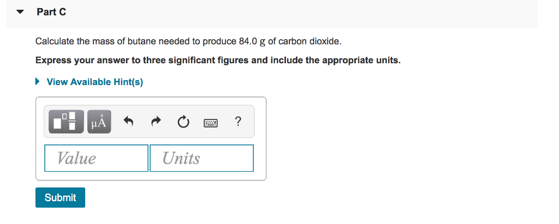The width and height of the screenshot is (559, 224).
Task: Open the keyboard shortcuts icon
Action: point(210,123)
